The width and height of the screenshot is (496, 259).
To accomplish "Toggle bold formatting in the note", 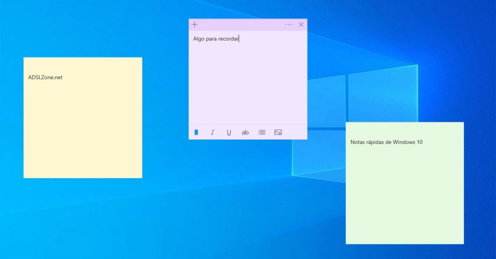I will (x=197, y=132).
